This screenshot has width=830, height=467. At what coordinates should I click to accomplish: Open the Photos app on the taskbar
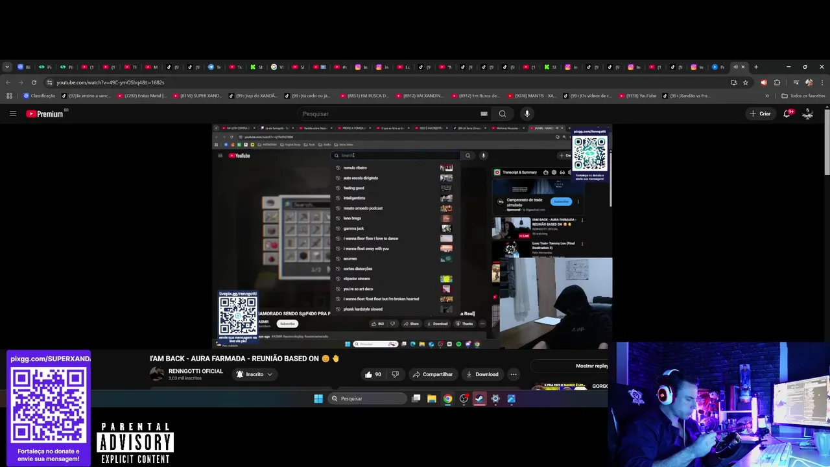tap(511, 398)
